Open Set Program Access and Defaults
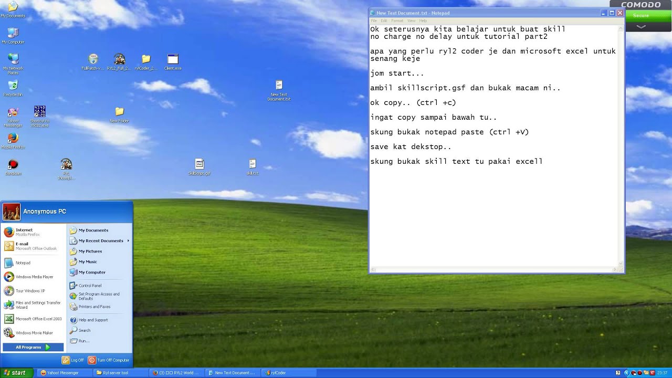 pos(99,296)
